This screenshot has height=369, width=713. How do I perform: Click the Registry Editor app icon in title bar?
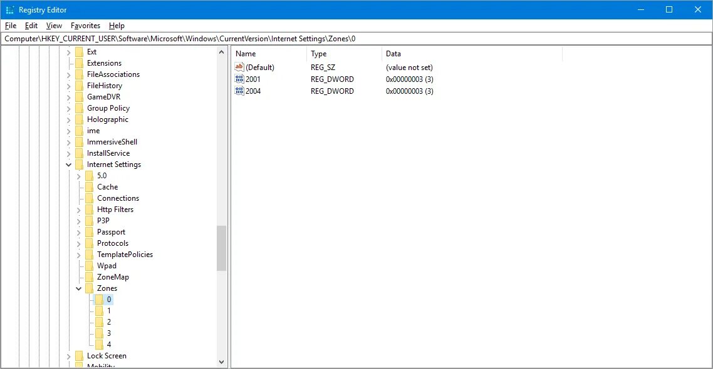9,9
